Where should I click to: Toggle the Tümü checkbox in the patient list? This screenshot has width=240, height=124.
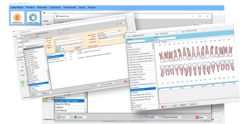[19, 53]
